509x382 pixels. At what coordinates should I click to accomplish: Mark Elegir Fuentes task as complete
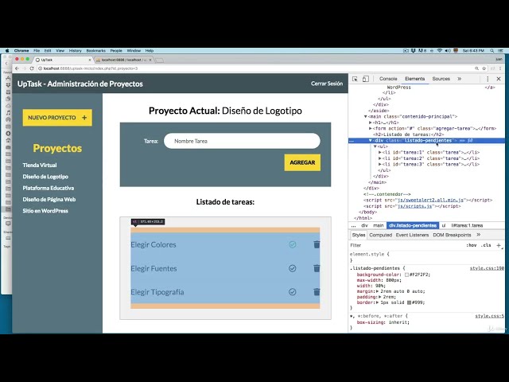coord(293,268)
